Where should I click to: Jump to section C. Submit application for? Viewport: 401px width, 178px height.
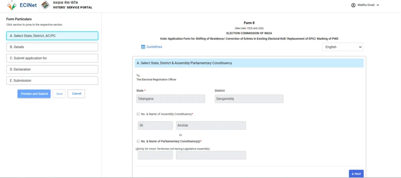(52, 58)
